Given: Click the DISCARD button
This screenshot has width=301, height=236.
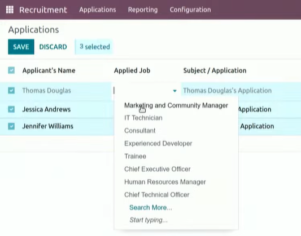Looking at the screenshot, I should (x=53, y=47).
